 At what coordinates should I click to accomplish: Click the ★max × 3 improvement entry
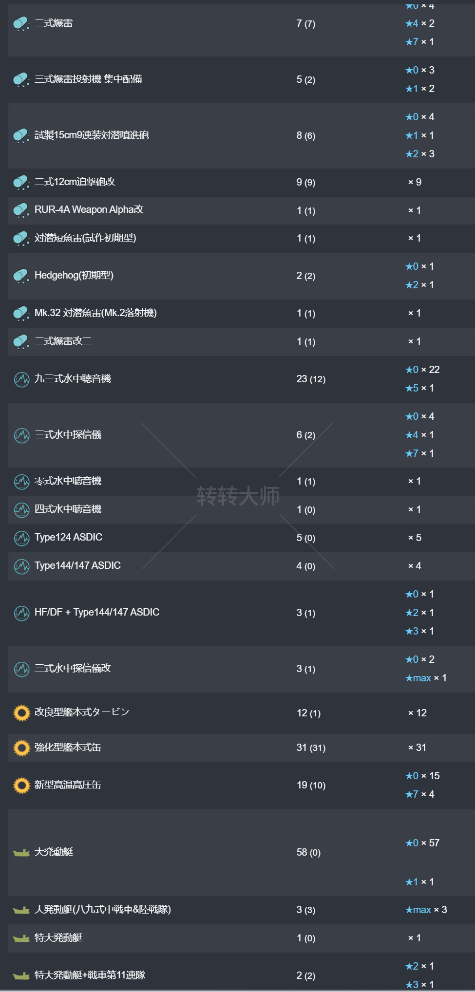(x=426, y=910)
